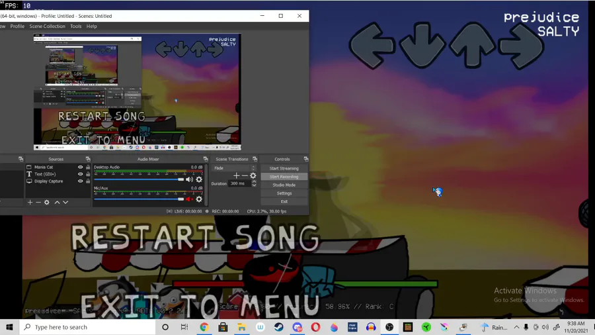Open Steam from the taskbar
The width and height of the screenshot is (595, 335).
point(278,327)
